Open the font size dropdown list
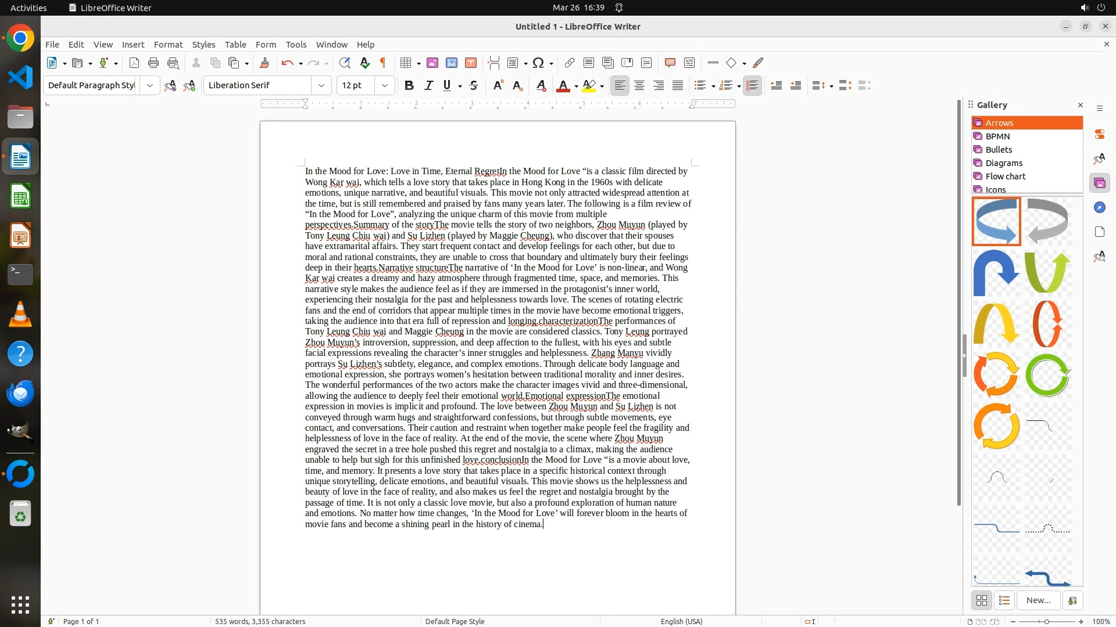Image resolution: width=1116 pixels, height=627 pixels. click(x=385, y=85)
